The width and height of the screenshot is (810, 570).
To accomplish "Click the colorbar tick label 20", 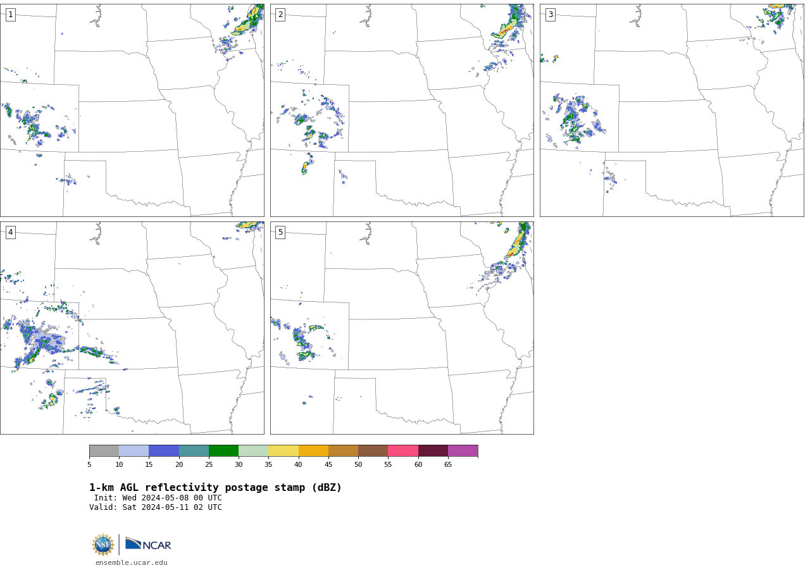I will coord(179,465).
